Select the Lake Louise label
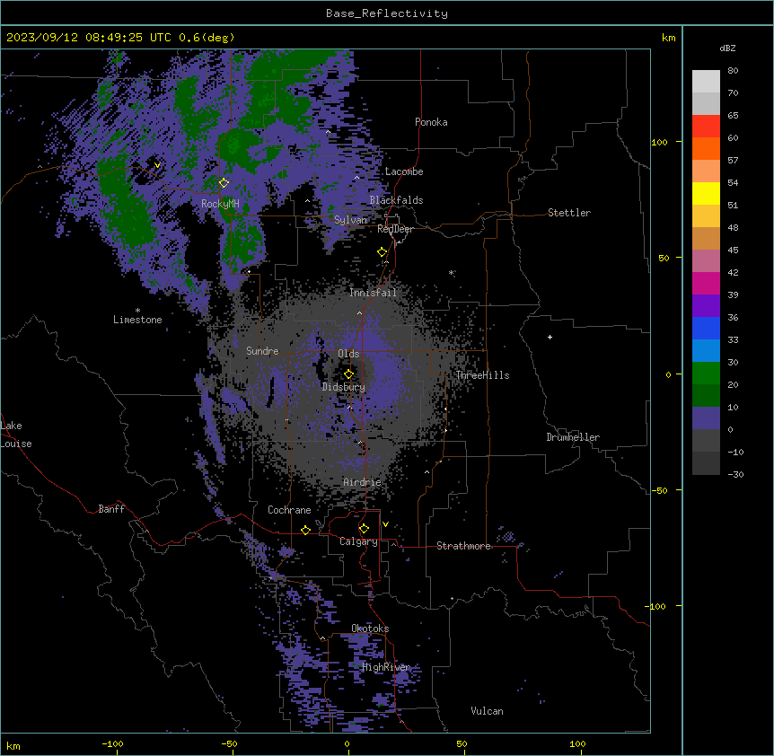The image size is (774, 756). point(16,435)
